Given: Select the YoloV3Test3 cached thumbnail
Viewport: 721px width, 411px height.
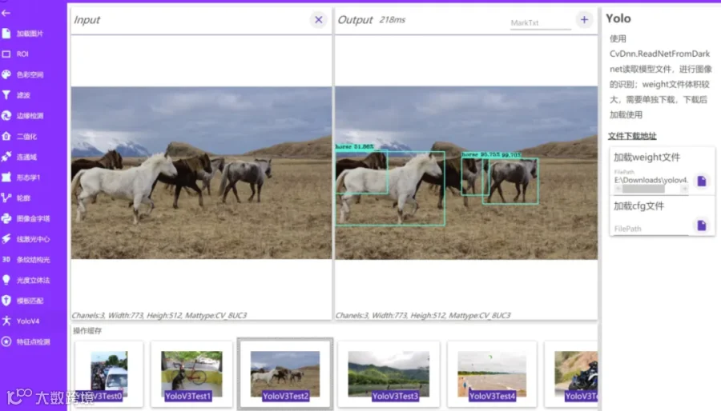Looking at the screenshot, I should tap(389, 374).
